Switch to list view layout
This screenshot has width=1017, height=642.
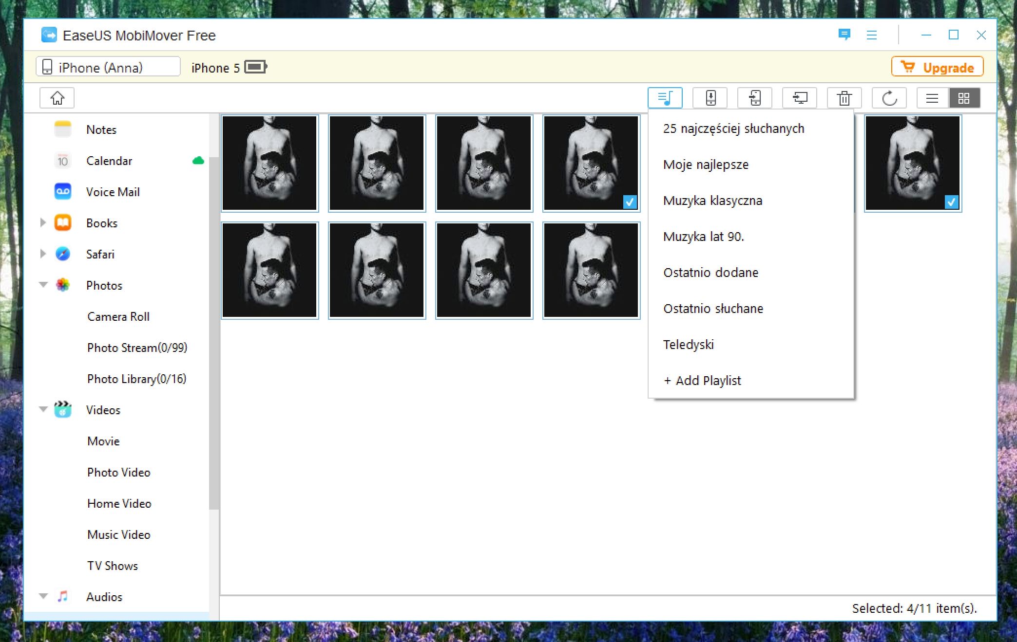tap(932, 98)
